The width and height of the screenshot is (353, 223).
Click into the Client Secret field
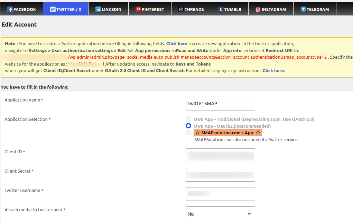tap(220, 175)
